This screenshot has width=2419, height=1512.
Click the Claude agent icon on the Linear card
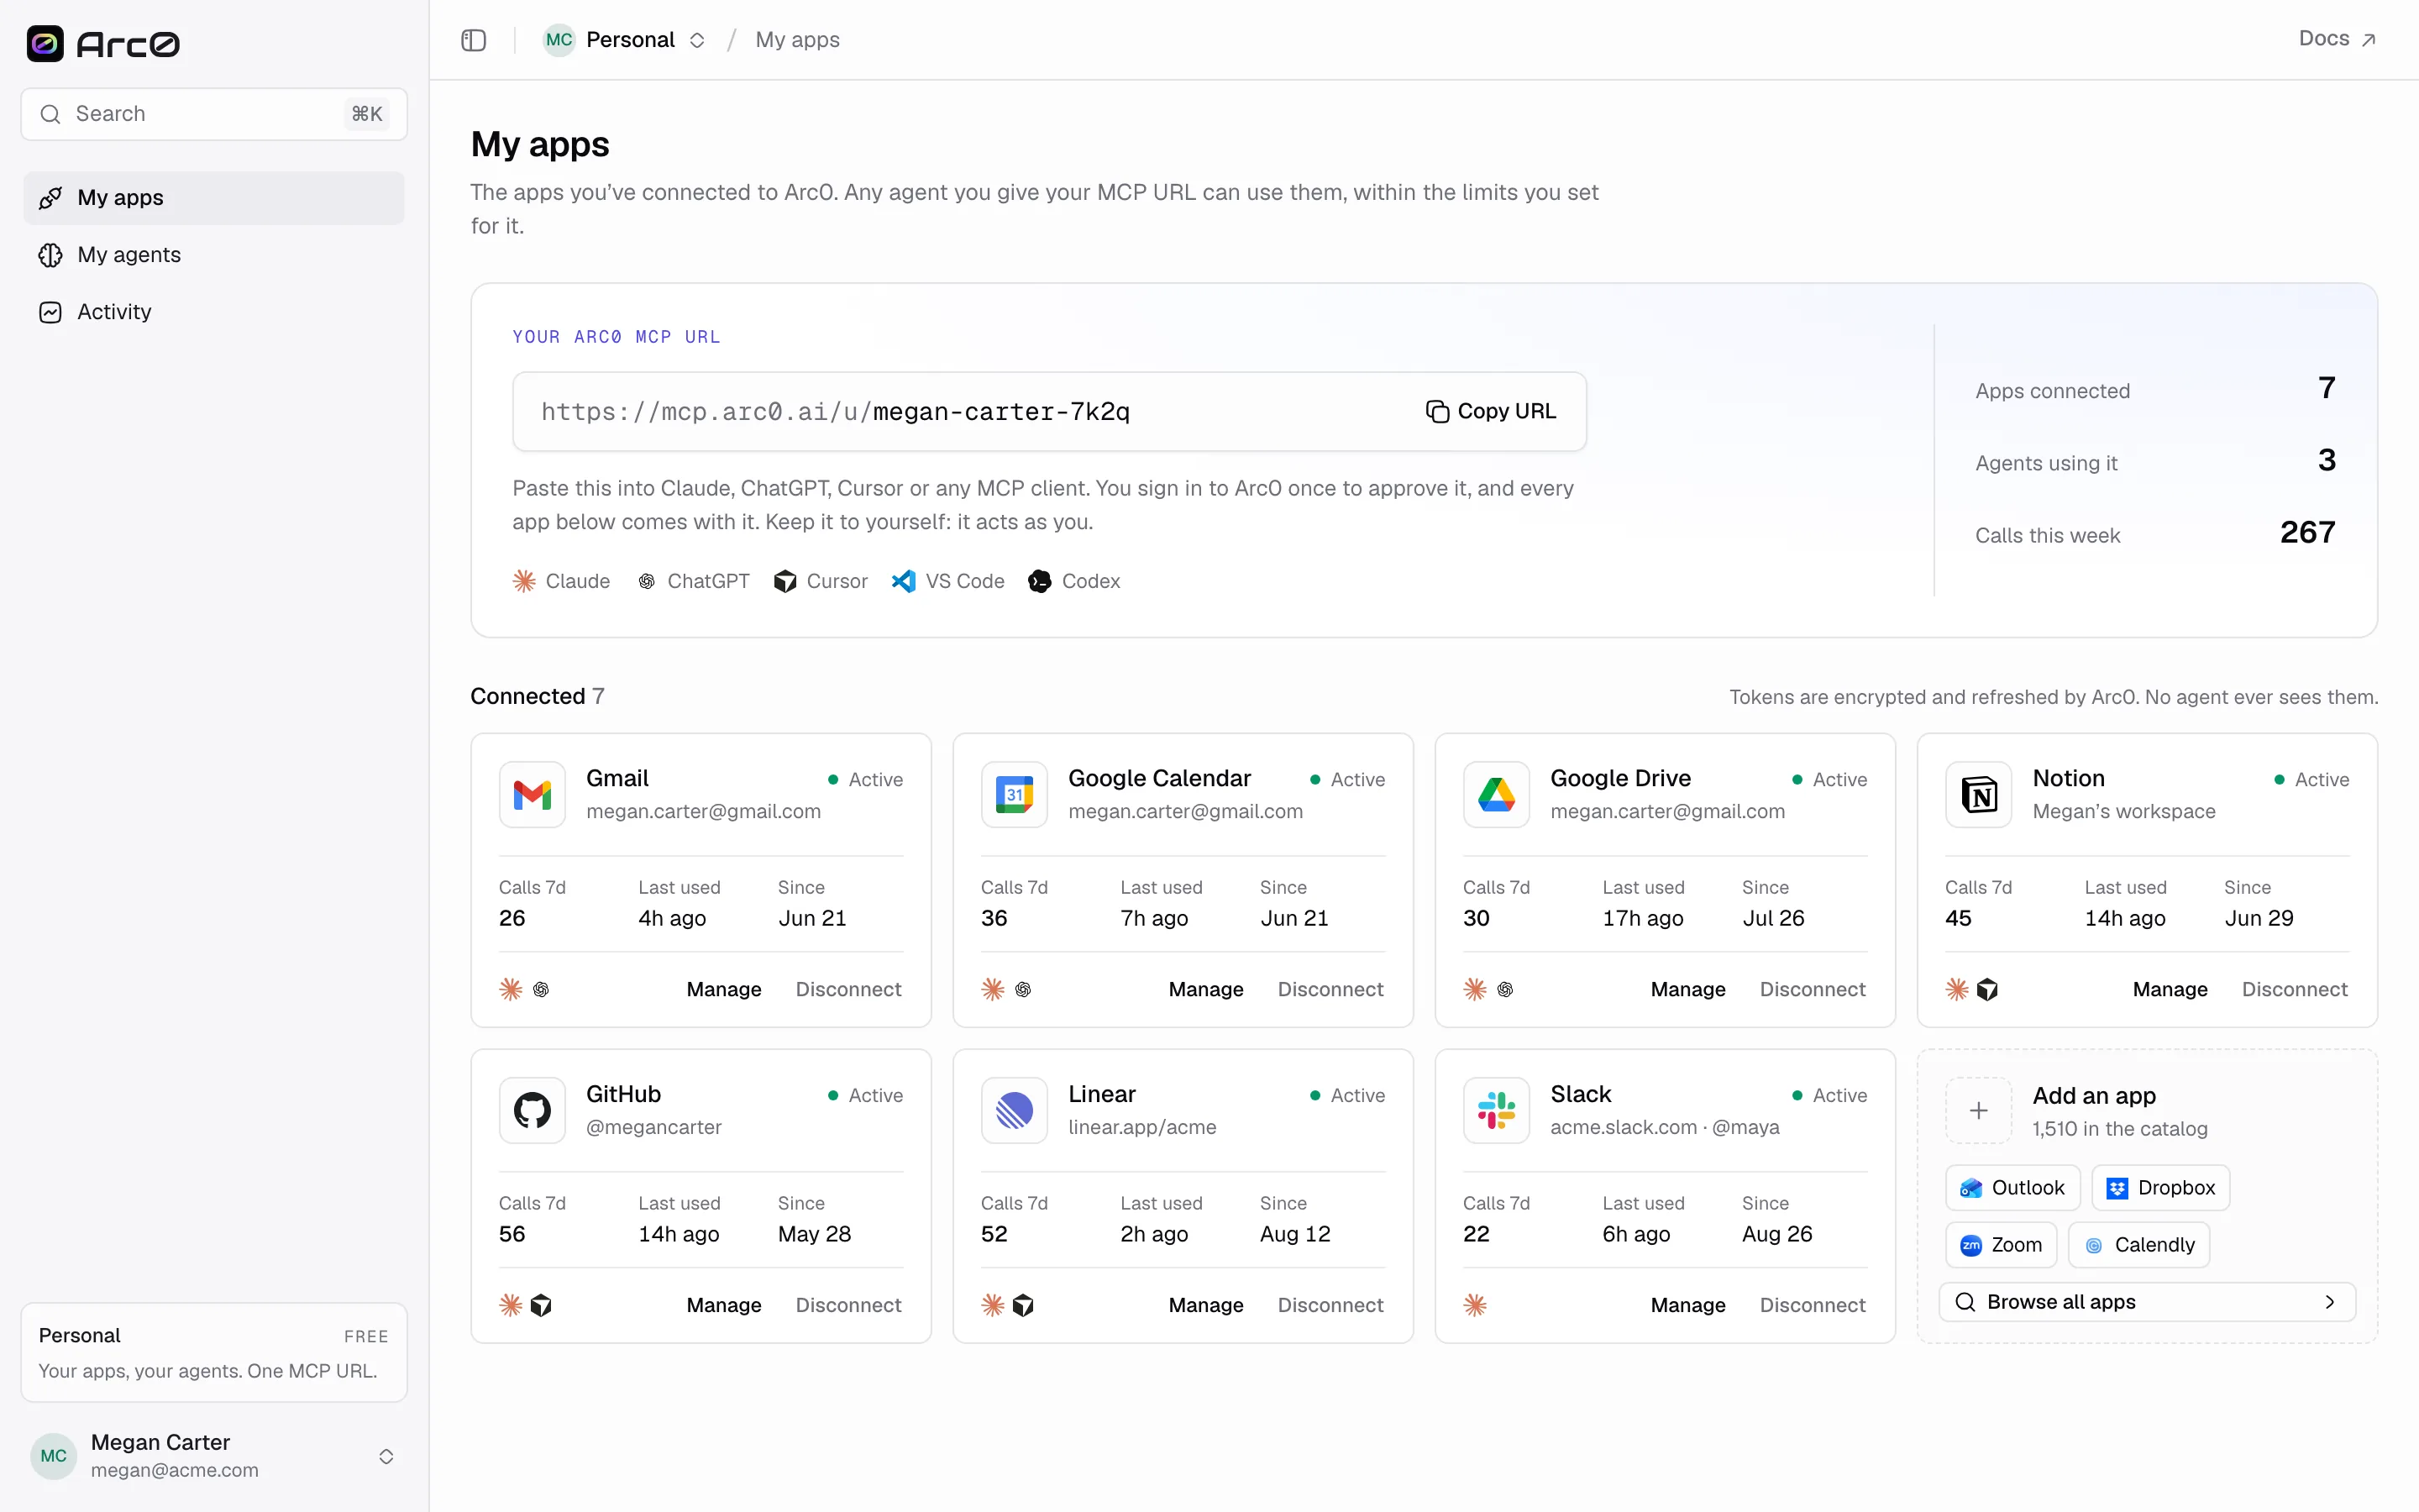(993, 1306)
